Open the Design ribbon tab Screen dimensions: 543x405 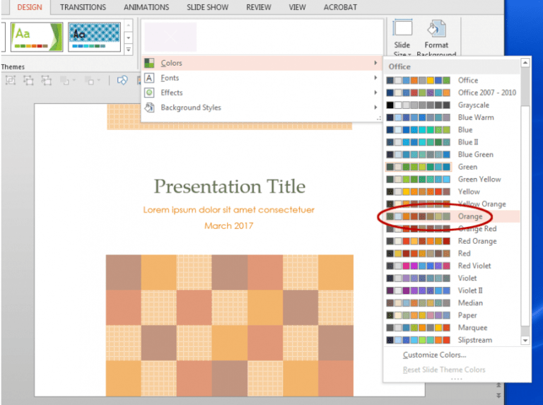tap(30, 7)
